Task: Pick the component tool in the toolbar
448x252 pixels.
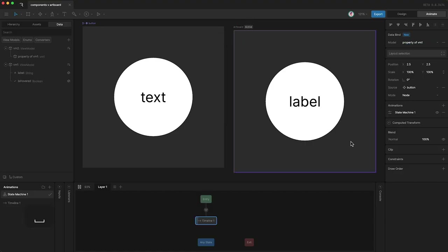Action: pos(40,14)
